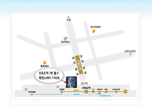Select exit number ⑧ marker
Viewport: 152px width, 105px height.
[73, 58]
